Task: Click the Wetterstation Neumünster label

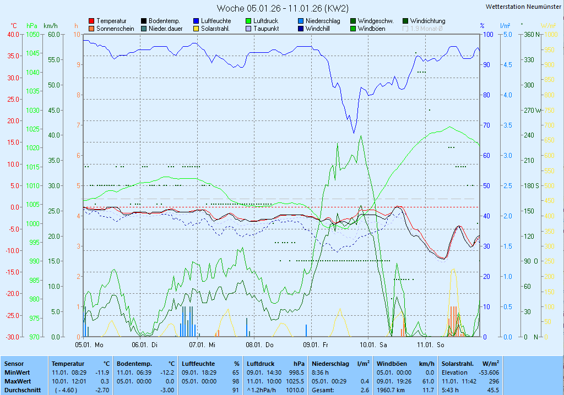Action: point(524,7)
